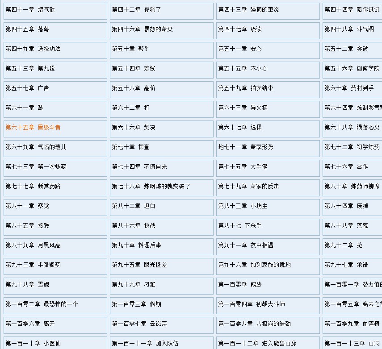
Task: Read chapter 第八十五章 接受
Action: [27, 226]
